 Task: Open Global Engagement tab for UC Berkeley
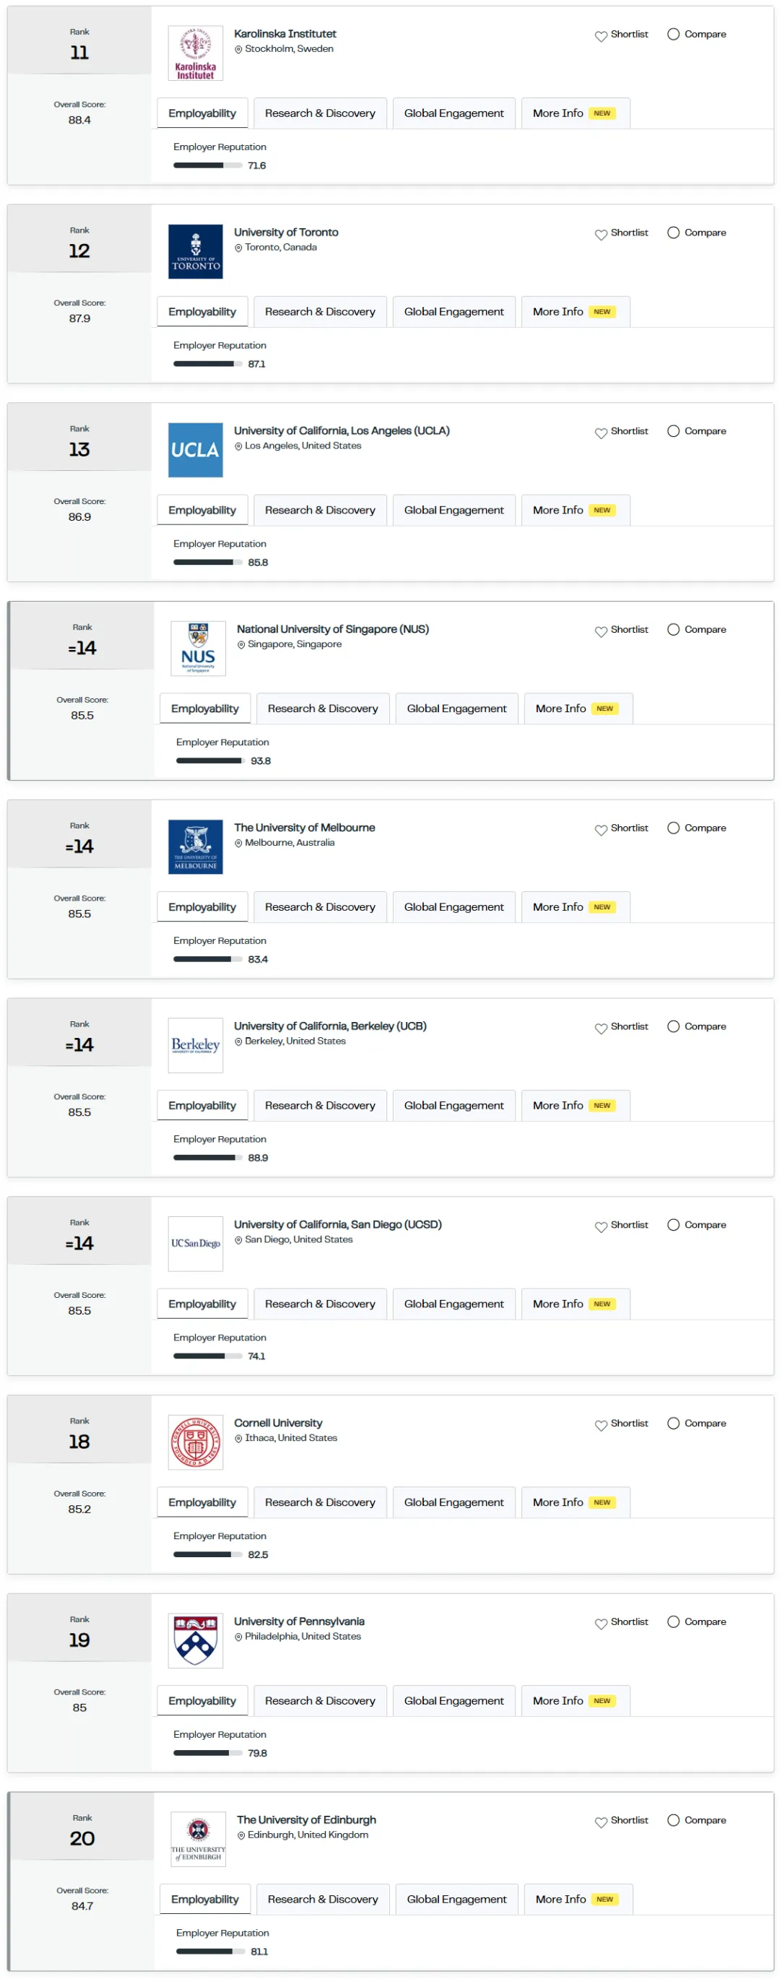[454, 1105]
